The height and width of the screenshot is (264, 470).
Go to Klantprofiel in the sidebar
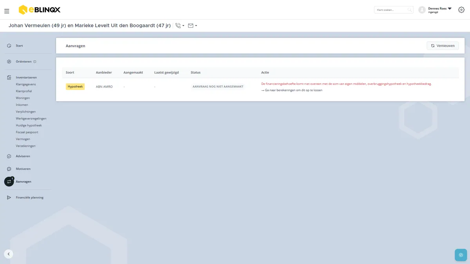24,91
